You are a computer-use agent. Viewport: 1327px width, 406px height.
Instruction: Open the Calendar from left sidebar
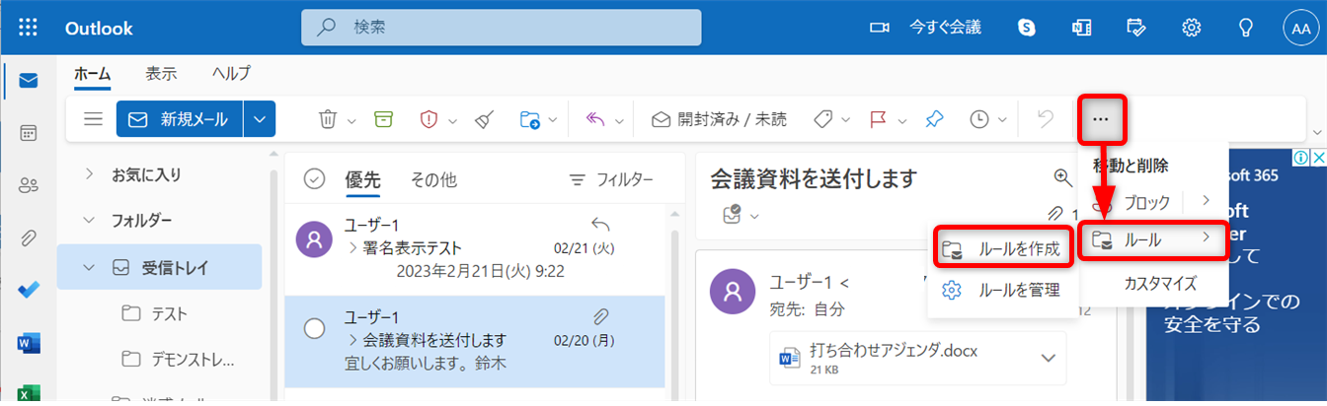(28, 132)
